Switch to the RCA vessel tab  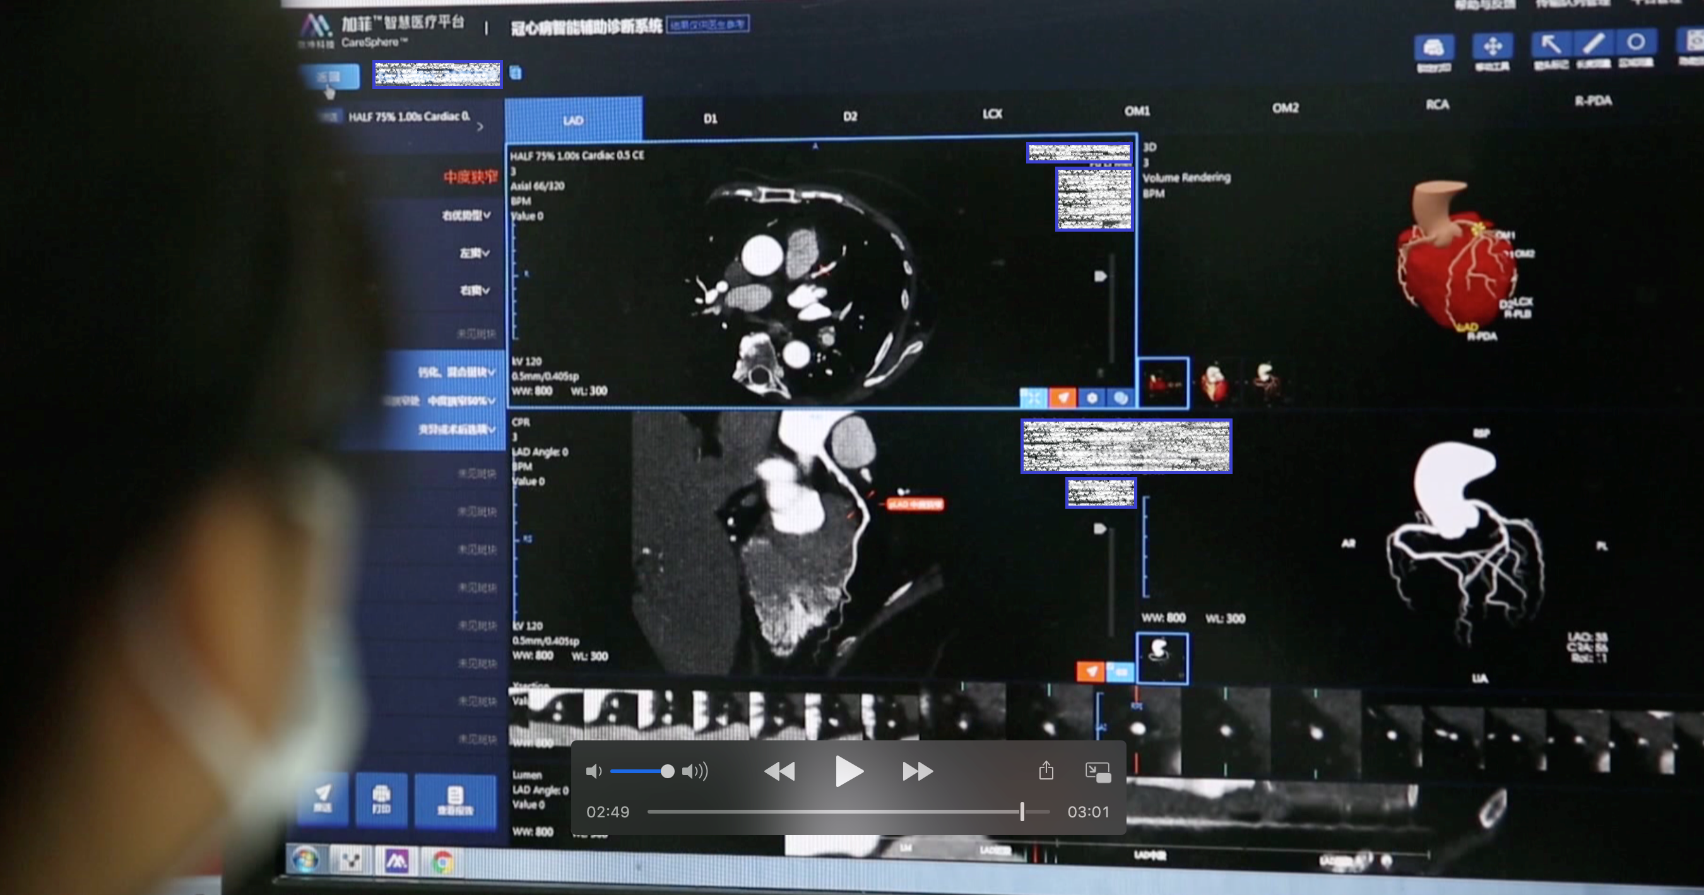tap(1437, 105)
